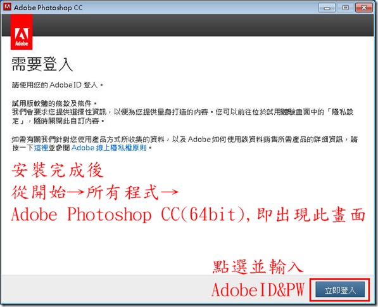Click the 立即登入 sign-in button

coord(340,290)
